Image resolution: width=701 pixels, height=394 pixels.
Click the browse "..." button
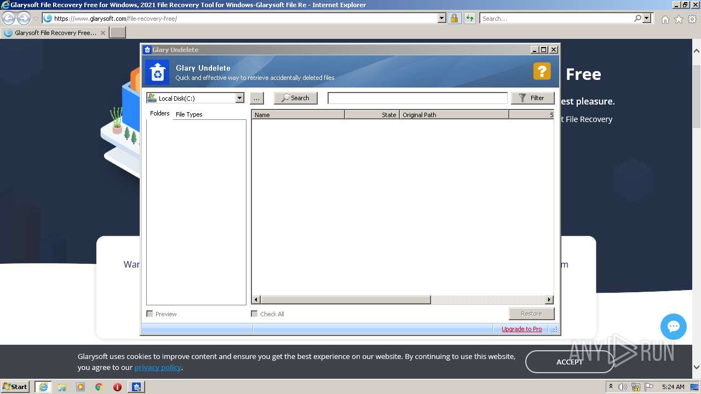pos(256,98)
